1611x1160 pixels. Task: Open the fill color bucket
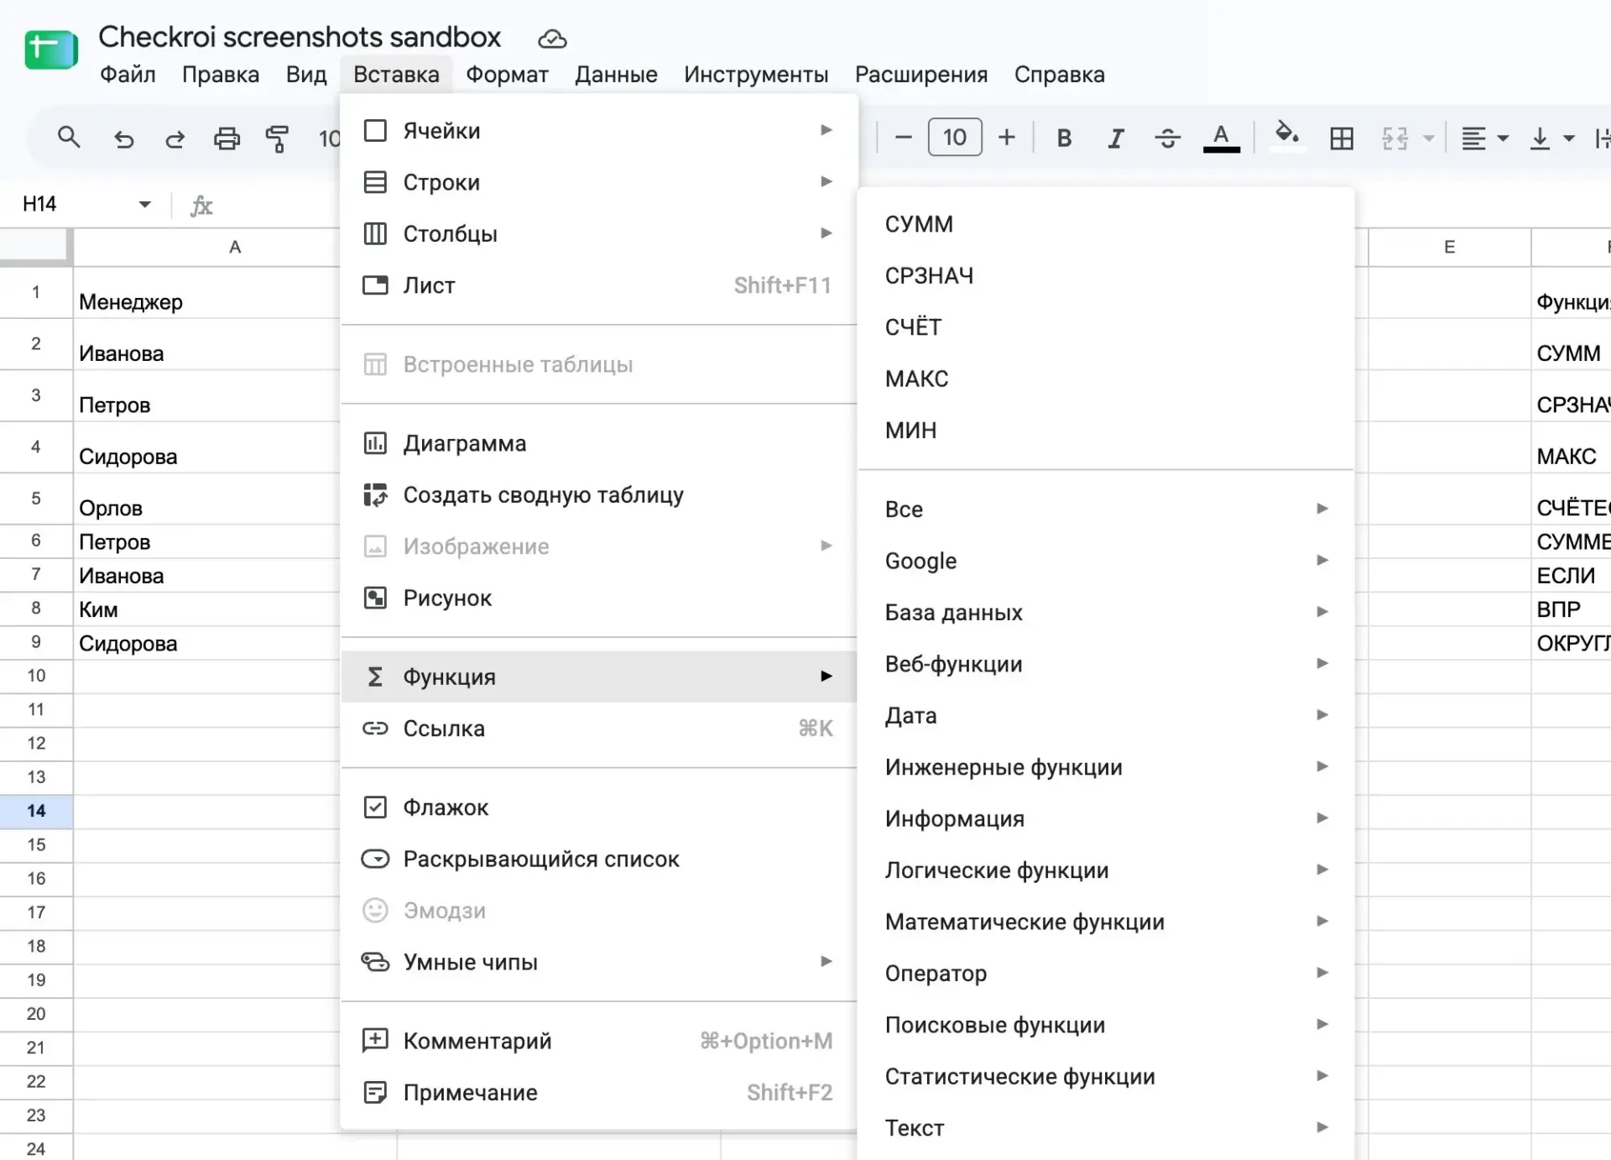tap(1287, 136)
